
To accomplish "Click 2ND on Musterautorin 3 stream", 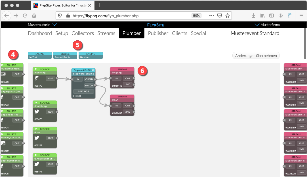I will click(302, 126).
